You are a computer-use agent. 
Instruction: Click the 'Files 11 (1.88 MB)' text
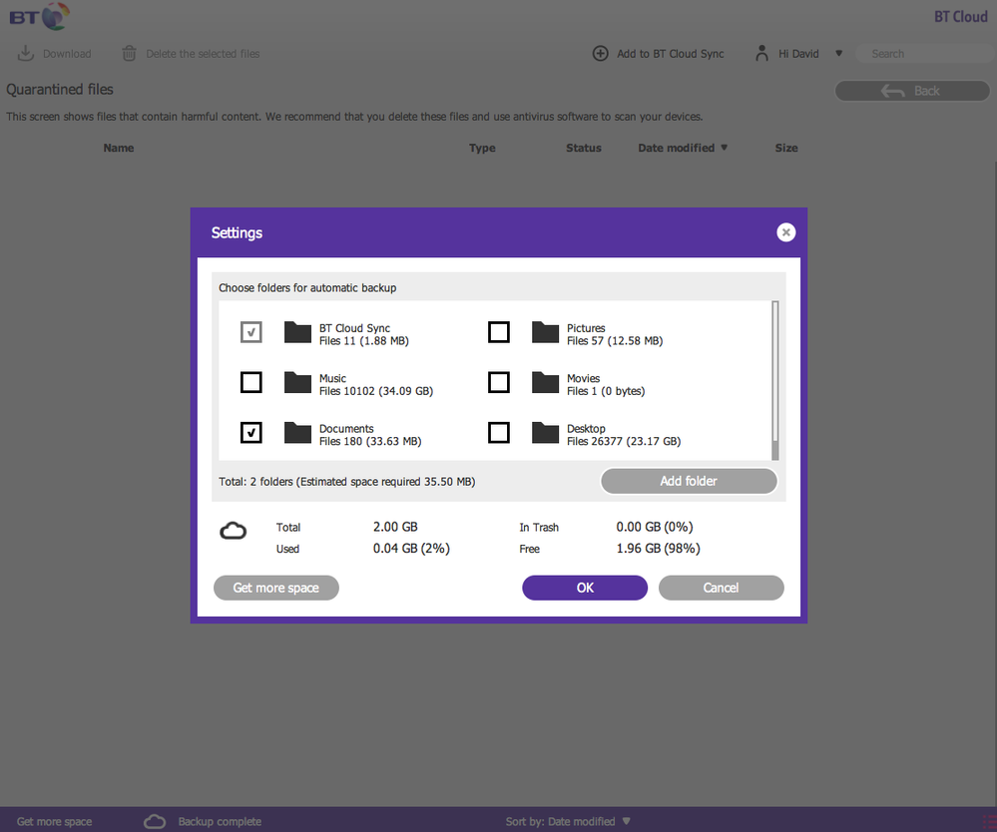pyautogui.click(x=363, y=341)
